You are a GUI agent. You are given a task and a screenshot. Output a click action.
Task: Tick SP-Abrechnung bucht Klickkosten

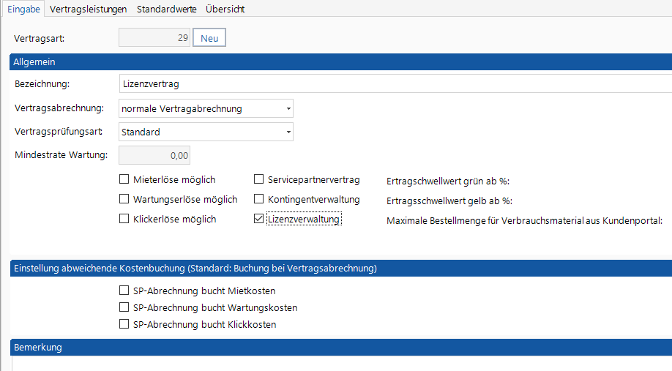tap(124, 324)
